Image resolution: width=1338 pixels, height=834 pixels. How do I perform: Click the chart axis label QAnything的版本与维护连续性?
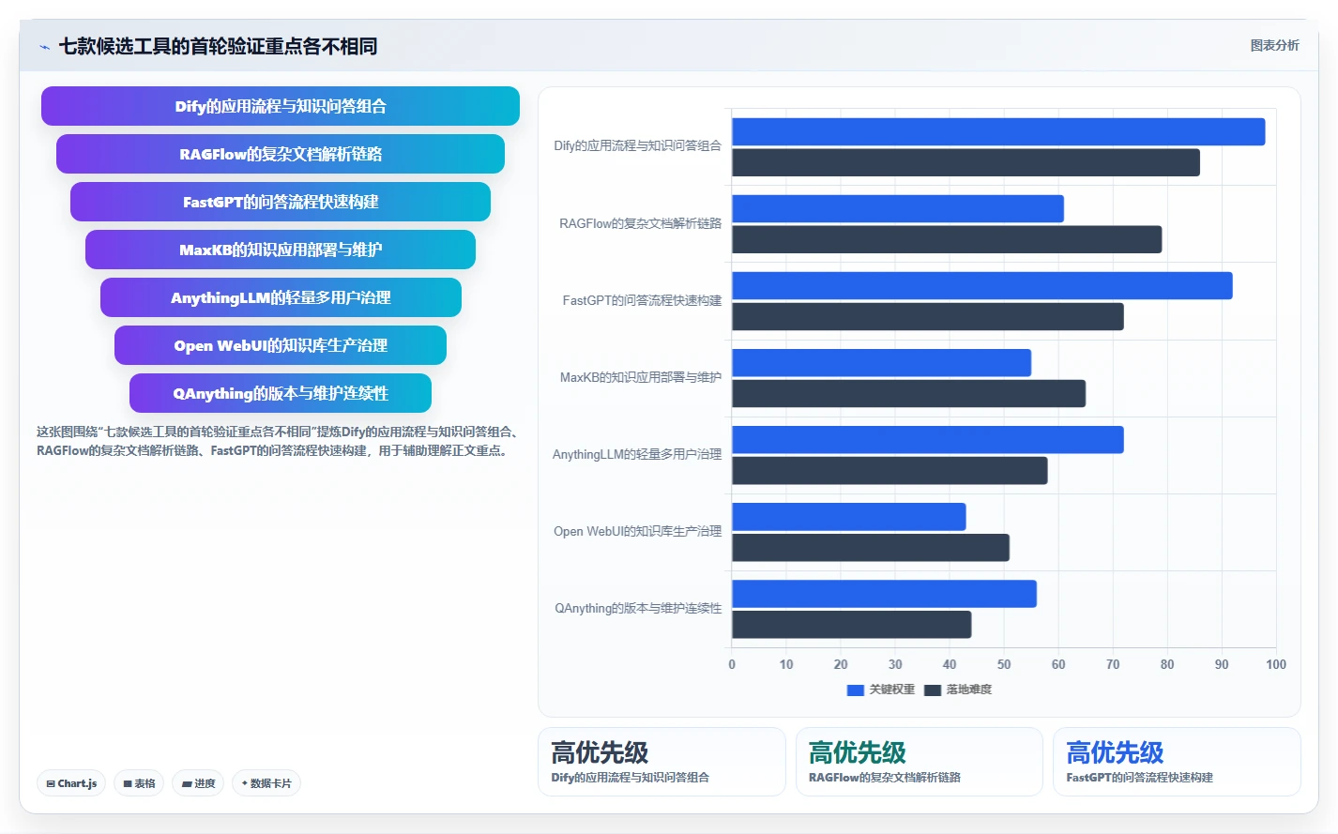pos(638,609)
